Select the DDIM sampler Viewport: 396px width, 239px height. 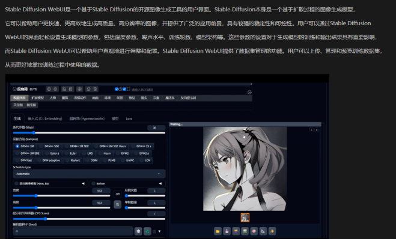[x=92, y=160]
